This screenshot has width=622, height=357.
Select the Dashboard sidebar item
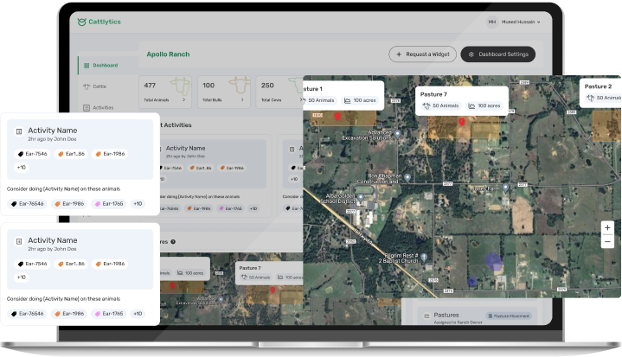[105, 65]
